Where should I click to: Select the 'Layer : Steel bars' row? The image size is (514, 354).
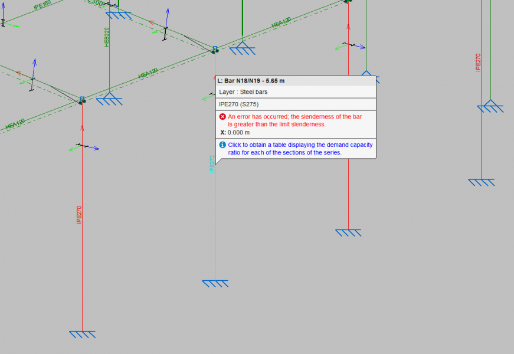pos(243,92)
